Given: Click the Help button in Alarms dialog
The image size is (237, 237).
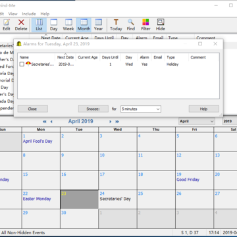Looking at the screenshot, I should click(x=203, y=109).
